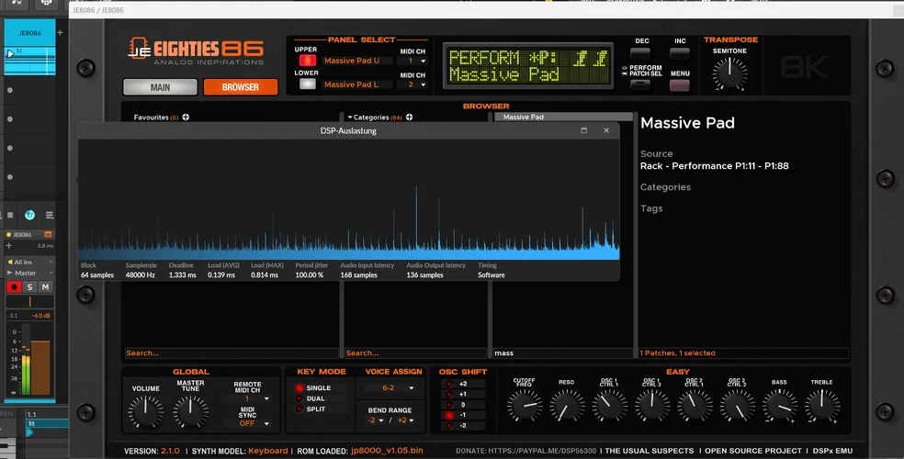Image resolution: width=904 pixels, height=459 pixels.
Task: Open the Remote MIDI CH dropdown
Action: click(248, 398)
